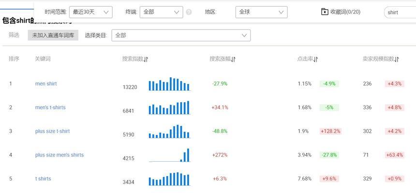The height and width of the screenshot is (193, 416).
Task: Click the -4.9% click-rate change badge
Action: [329, 84]
